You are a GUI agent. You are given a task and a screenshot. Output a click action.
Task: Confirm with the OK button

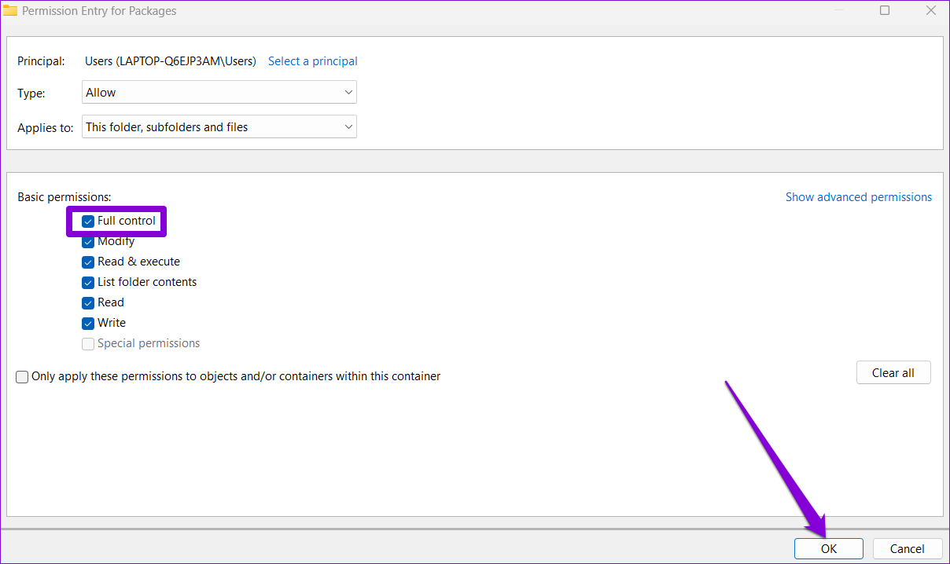coord(829,549)
